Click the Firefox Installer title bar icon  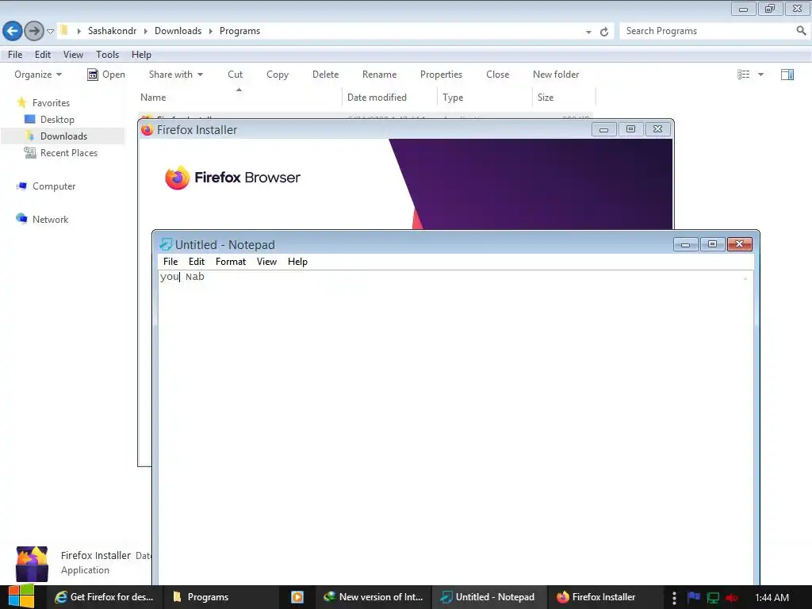pyautogui.click(x=147, y=130)
